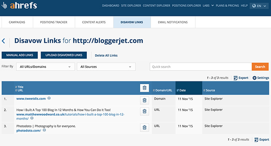Click the date cell in the tweetdis row

[185, 99]
